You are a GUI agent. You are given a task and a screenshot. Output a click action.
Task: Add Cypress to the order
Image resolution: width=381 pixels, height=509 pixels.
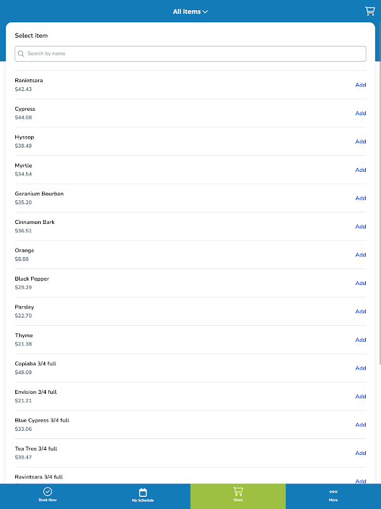pyautogui.click(x=361, y=113)
